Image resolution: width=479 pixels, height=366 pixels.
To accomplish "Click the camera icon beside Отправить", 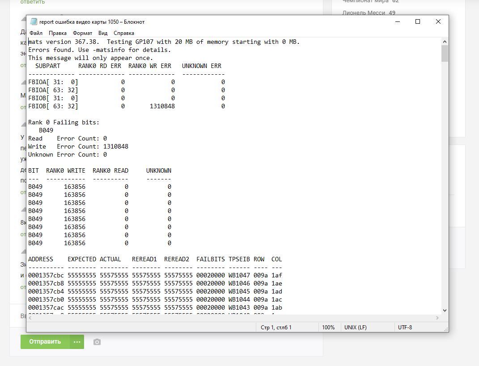I will 97,342.
